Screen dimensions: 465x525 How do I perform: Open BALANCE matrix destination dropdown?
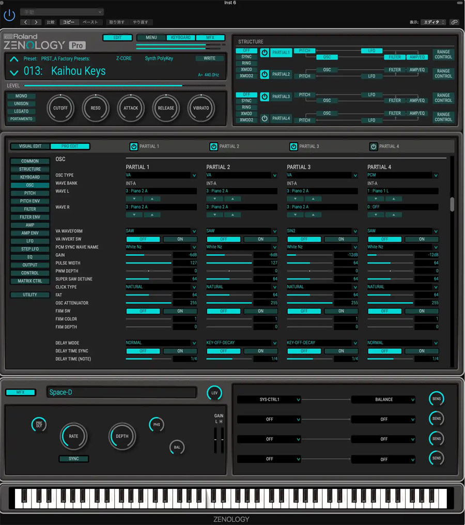tap(384, 399)
